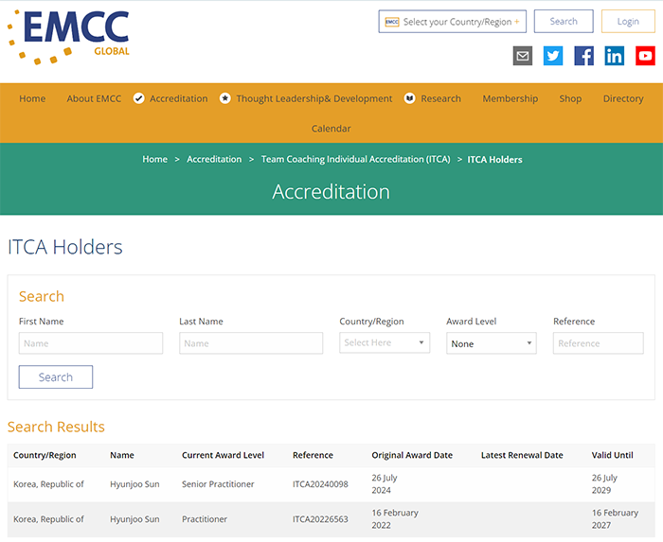This screenshot has height=542, width=663.
Task: Click the Senior Practitioner award level cell
Action: pyautogui.click(x=218, y=484)
